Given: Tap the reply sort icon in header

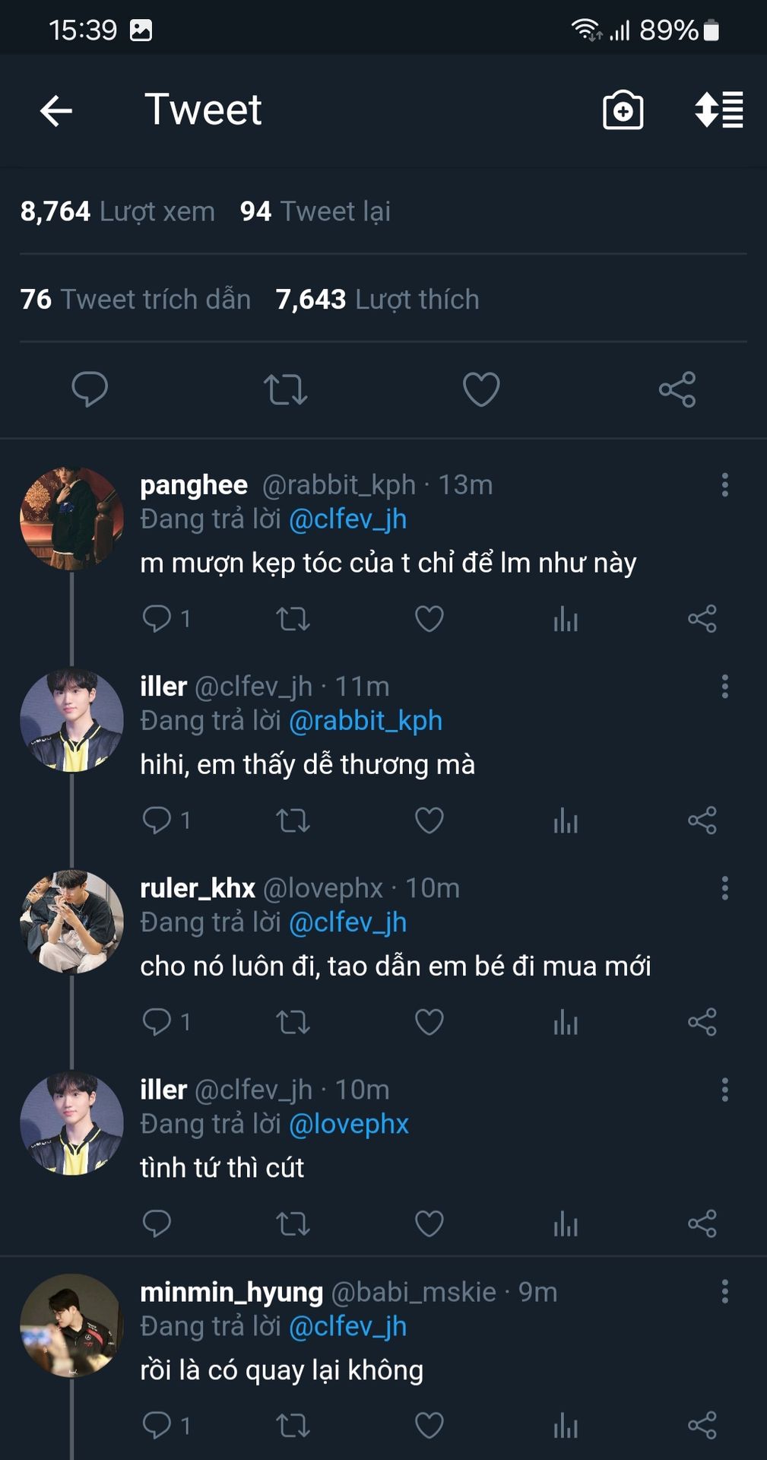Looking at the screenshot, I should pos(718,110).
